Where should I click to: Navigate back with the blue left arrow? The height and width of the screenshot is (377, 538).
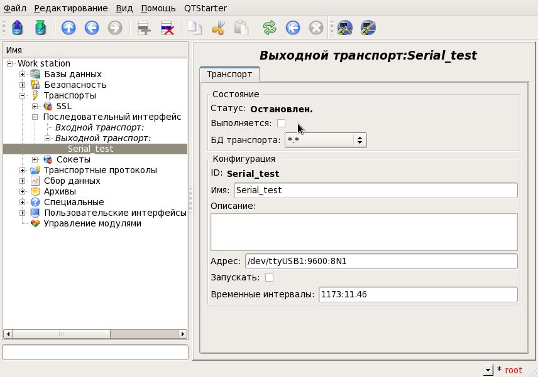[x=92, y=28]
